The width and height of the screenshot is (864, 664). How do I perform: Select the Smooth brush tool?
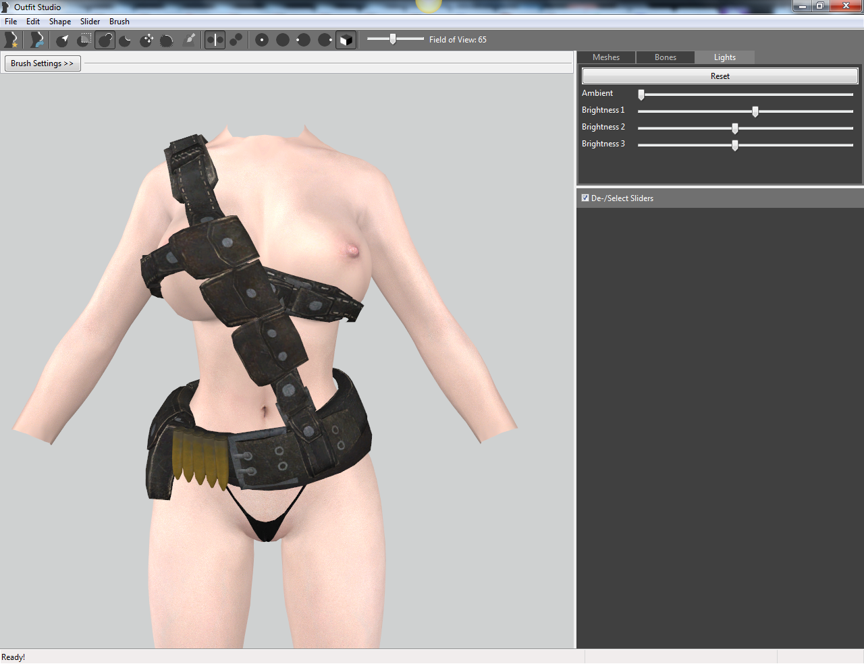coord(167,40)
